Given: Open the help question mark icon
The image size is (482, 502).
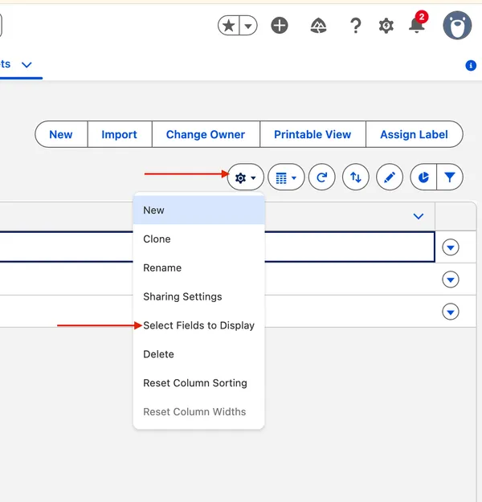Looking at the screenshot, I should pos(355,26).
